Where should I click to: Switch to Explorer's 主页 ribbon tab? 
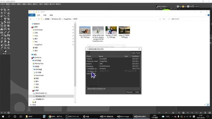38,15
